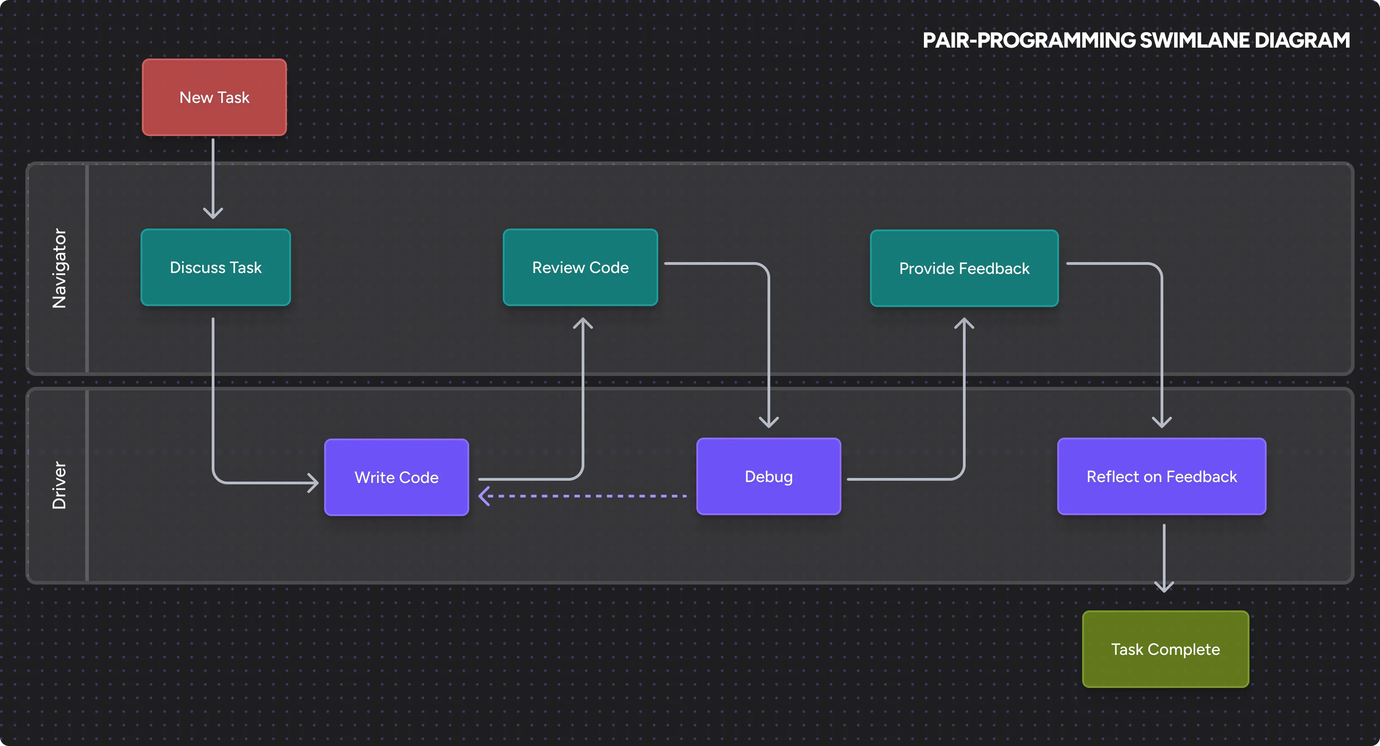Click the Pair-Programming Swimlane Diagram title
Screen dimensions: 1380x746
tap(1136, 40)
